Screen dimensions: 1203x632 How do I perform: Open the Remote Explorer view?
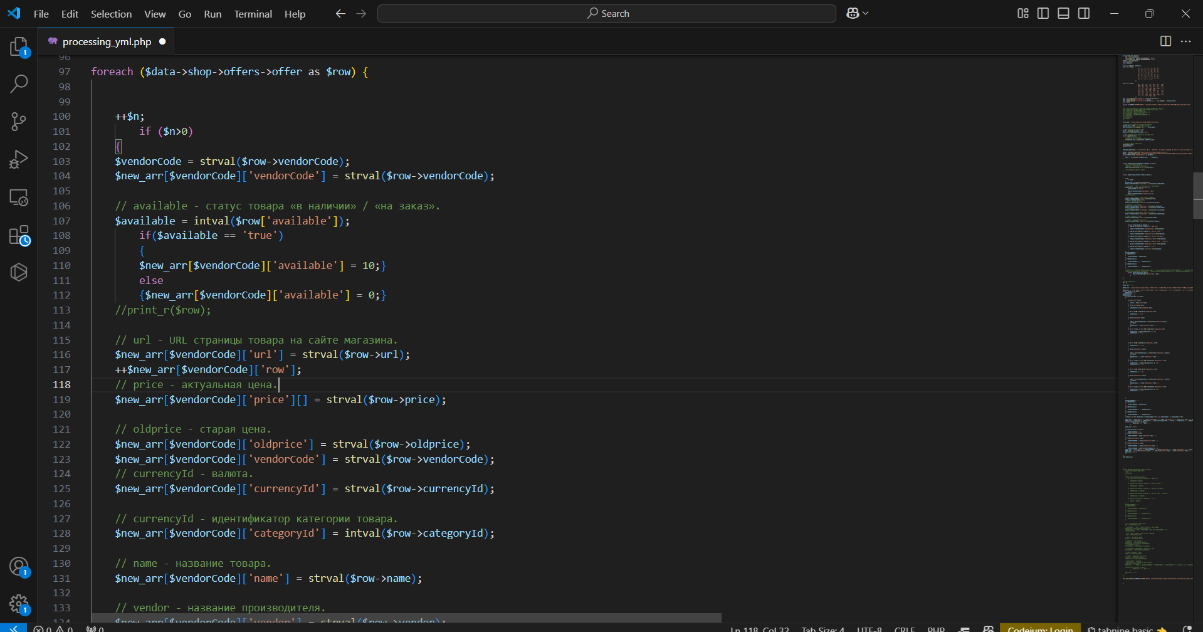(19, 197)
